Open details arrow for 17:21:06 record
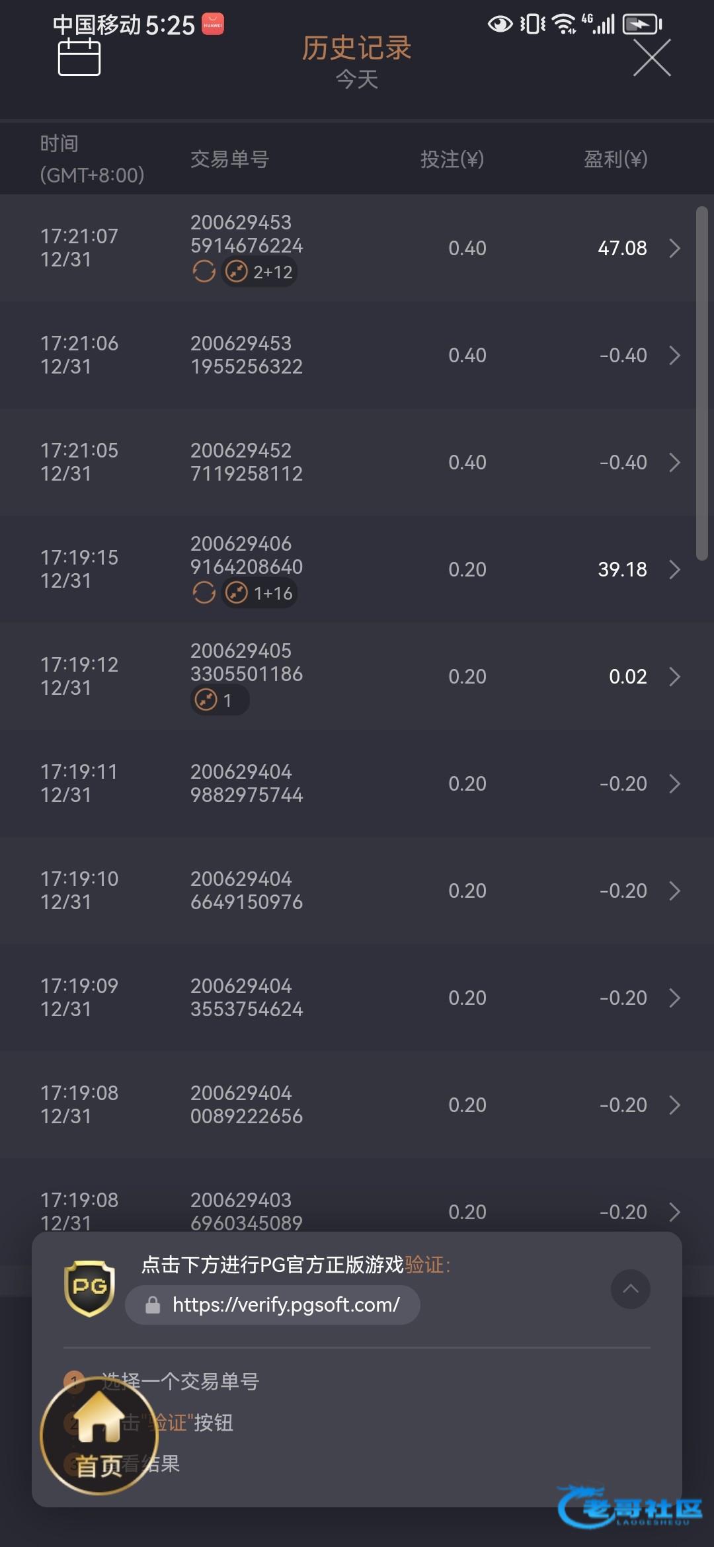This screenshot has height=1547, width=714. [x=674, y=356]
